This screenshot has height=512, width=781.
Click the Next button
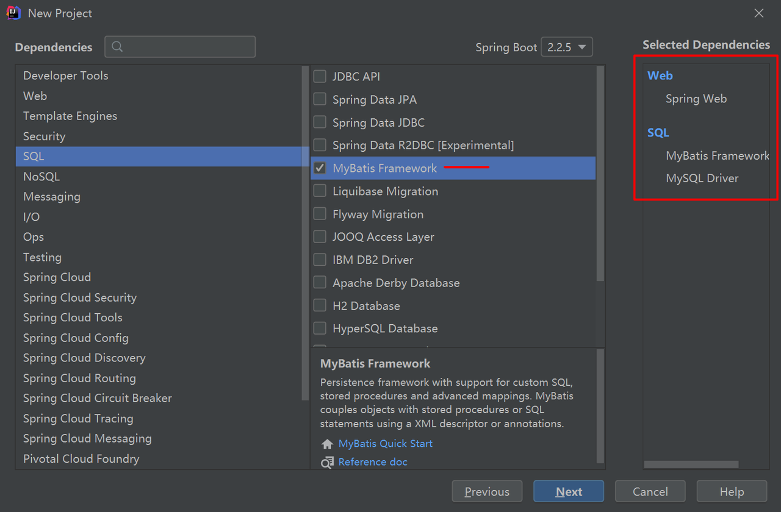[569, 491]
